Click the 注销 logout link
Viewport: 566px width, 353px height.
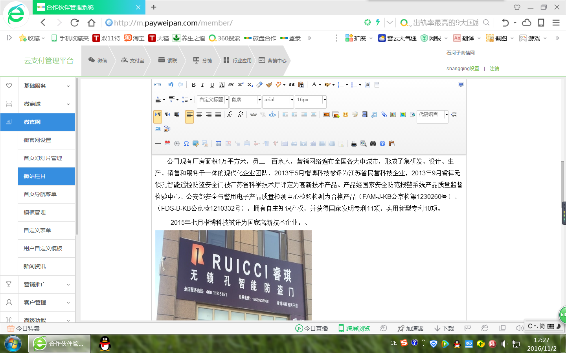click(x=494, y=69)
